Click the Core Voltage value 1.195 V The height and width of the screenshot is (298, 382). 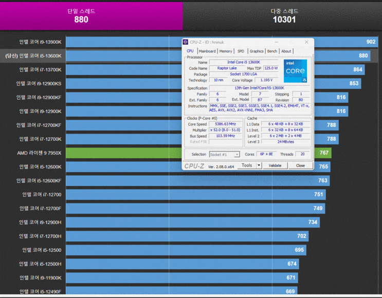pos(266,80)
